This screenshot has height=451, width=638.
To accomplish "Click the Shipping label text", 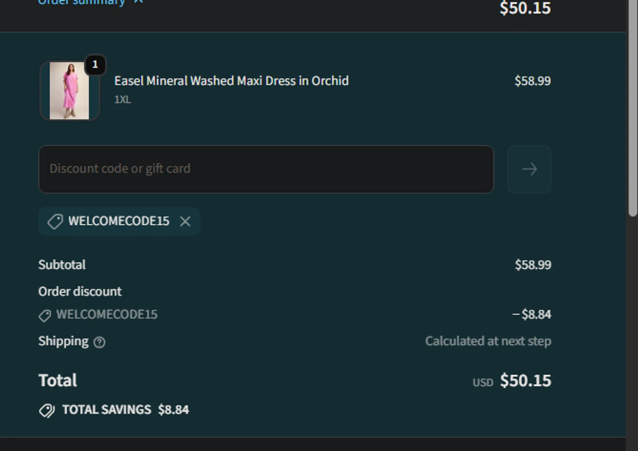I will (63, 341).
